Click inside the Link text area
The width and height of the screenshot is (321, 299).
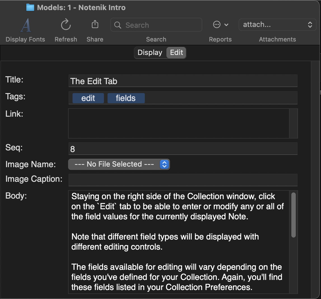point(179,123)
